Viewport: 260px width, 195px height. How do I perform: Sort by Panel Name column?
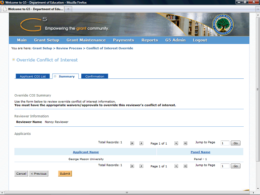click(200, 152)
